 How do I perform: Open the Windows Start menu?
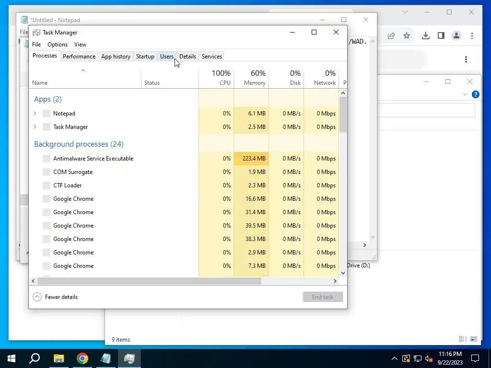click(x=12, y=358)
